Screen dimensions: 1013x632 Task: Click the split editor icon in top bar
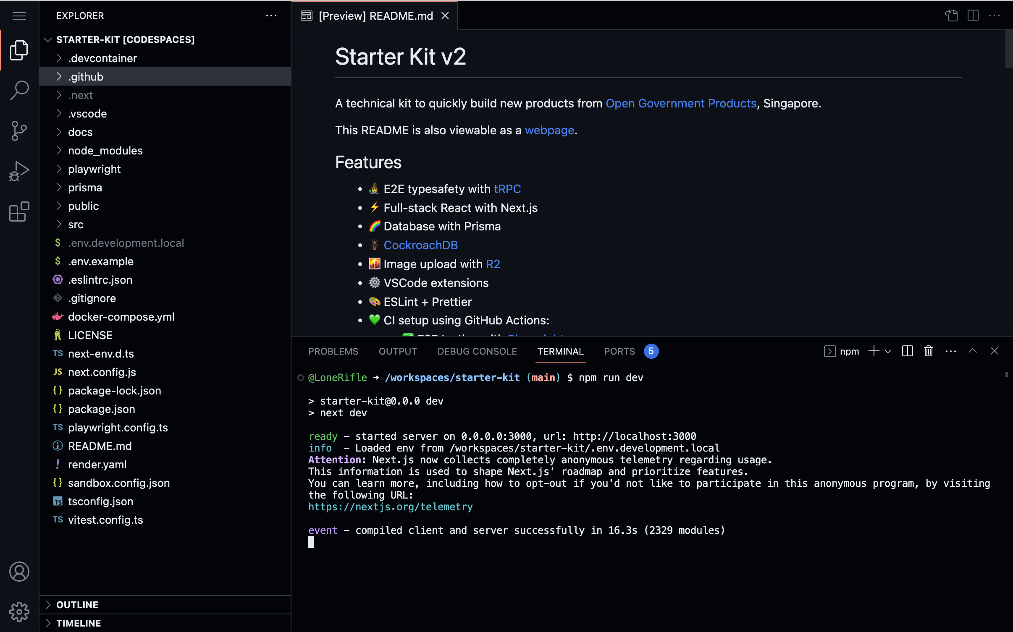point(973,15)
